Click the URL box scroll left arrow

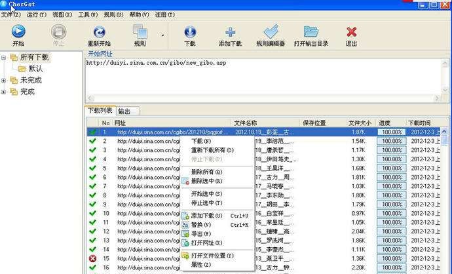tap(90, 98)
